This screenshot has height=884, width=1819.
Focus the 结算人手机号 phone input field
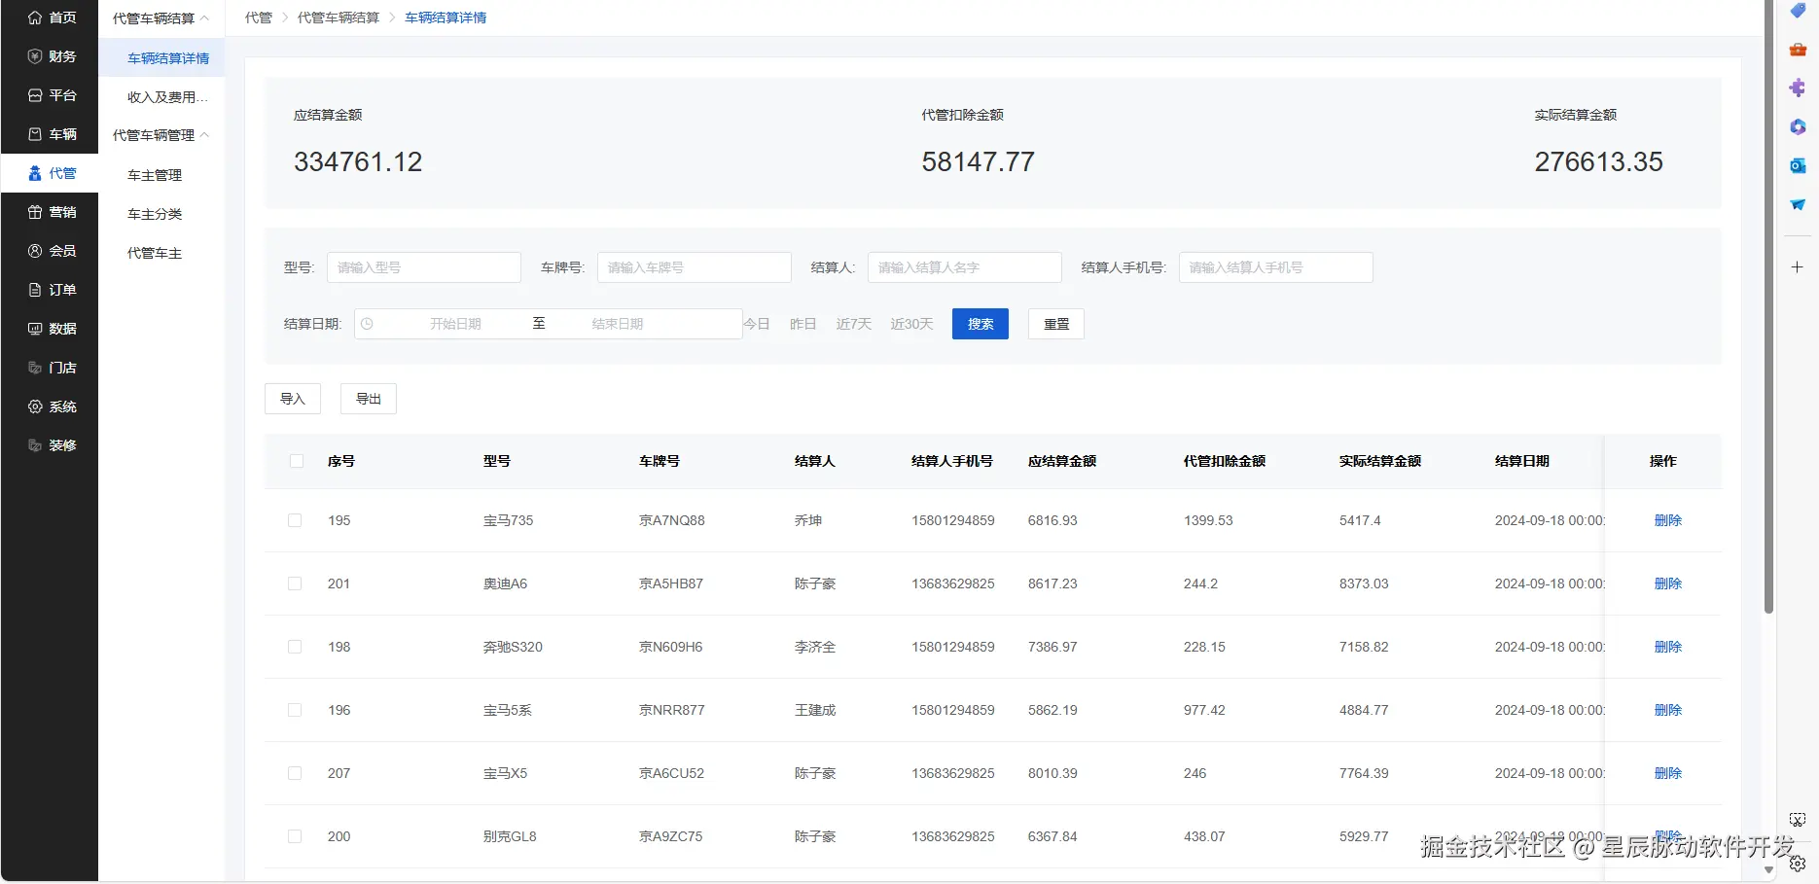pos(1276,267)
